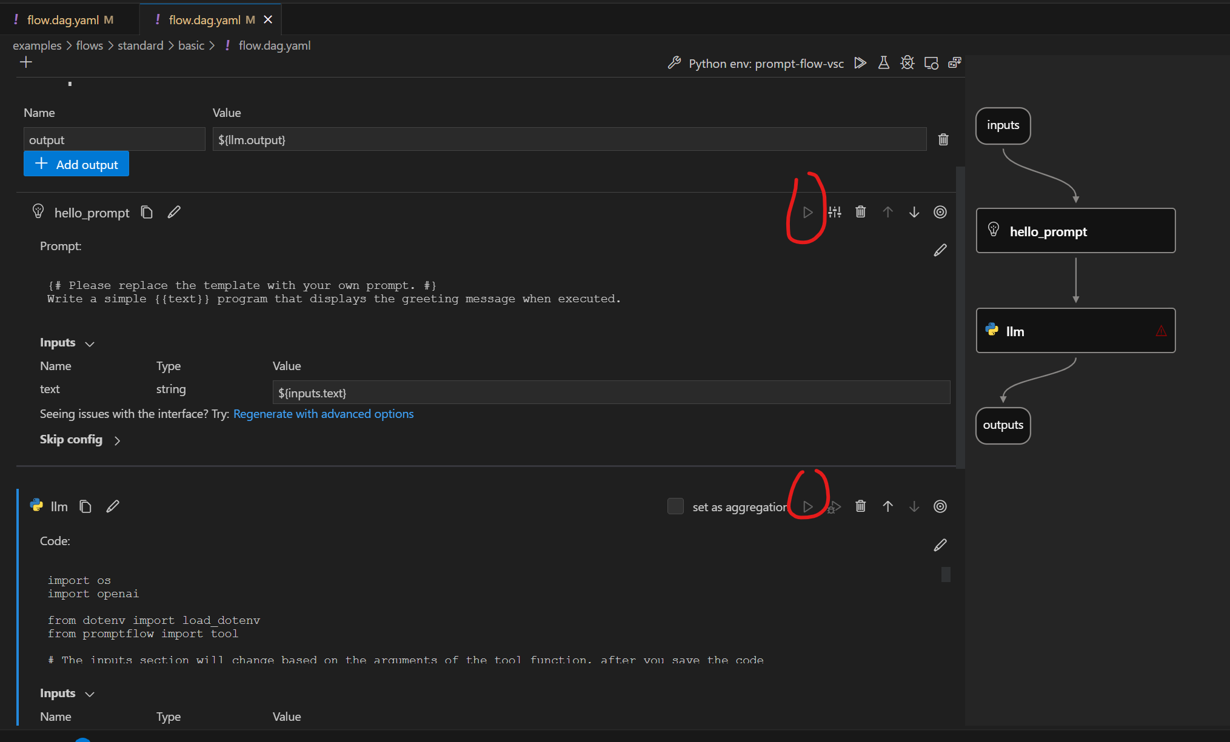
Task: Locate llm node target icon
Action: (x=940, y=506)
